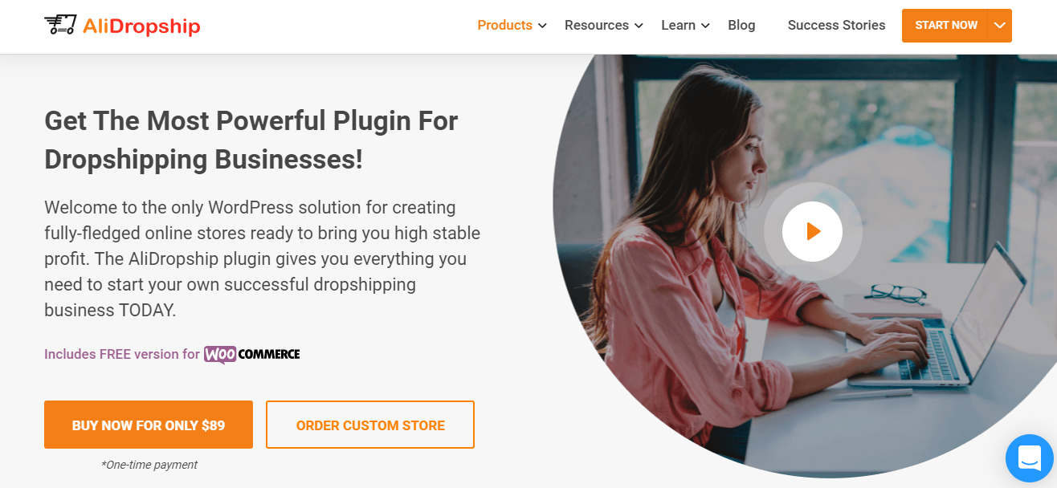1057x488 pixels.
Task: Select the Learn menu item
Action: [x=678, y=25]
